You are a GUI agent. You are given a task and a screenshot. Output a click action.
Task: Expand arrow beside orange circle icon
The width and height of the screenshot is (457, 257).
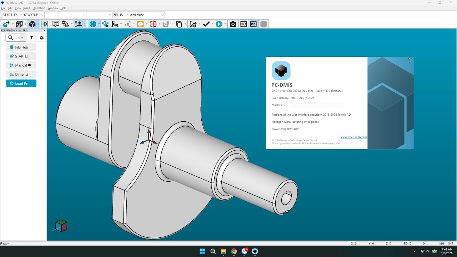click(x=147, y=24)
